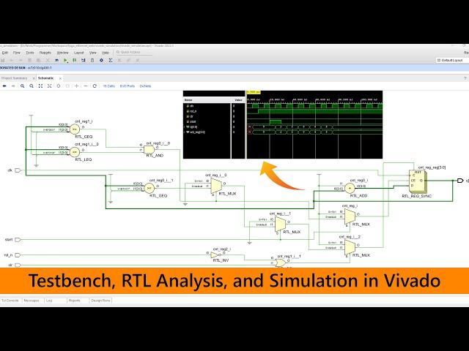Click the green Run play icon

(x=65, y=60)
